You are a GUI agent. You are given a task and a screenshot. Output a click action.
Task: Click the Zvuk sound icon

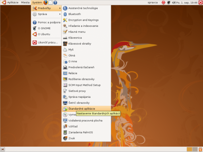65,138
